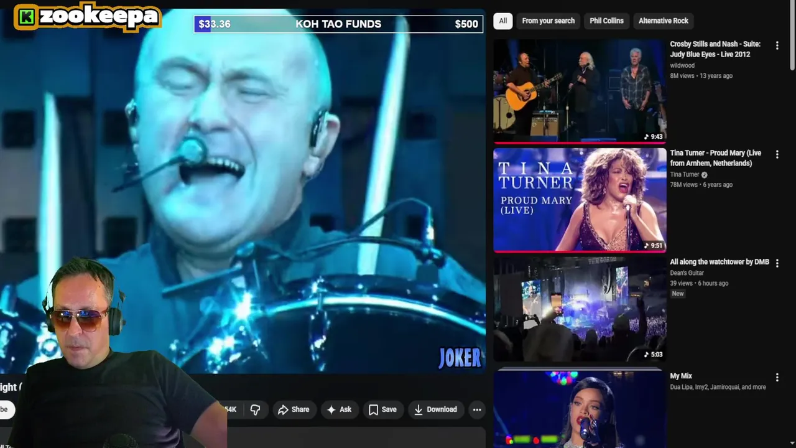This screenshot has width=796, height=448.
Task: Select the From your search chip
Action: [x=548, y=21]
